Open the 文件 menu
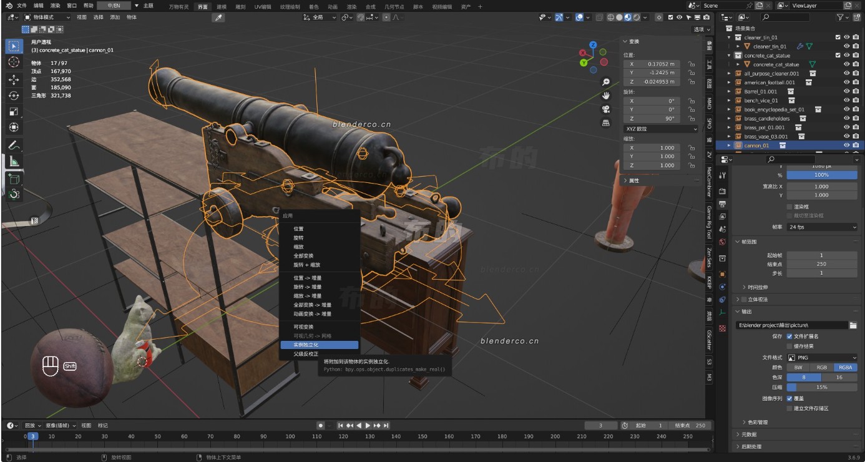Image resolution: width=865 pixels, height=462 pixels. (x=22, y=6)
